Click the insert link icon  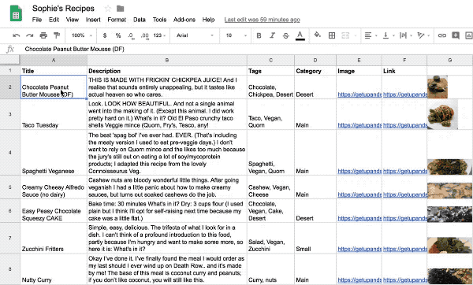[x=442, y=35]
